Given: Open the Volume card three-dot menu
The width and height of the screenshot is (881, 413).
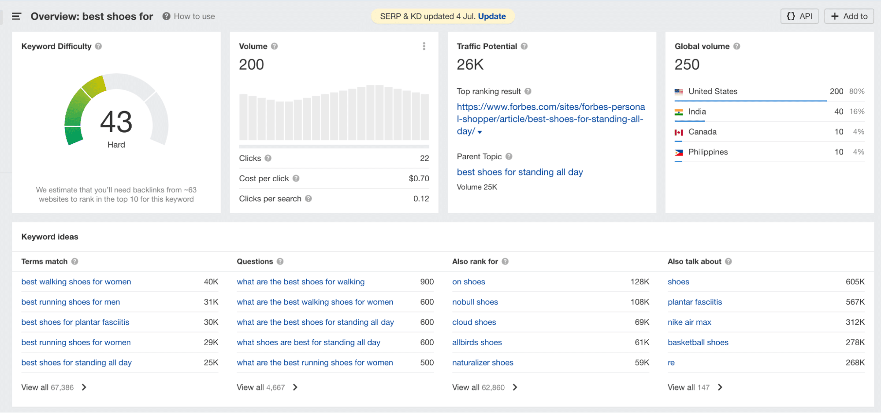Looking at the screenshot, I should [x=424, y=46].
